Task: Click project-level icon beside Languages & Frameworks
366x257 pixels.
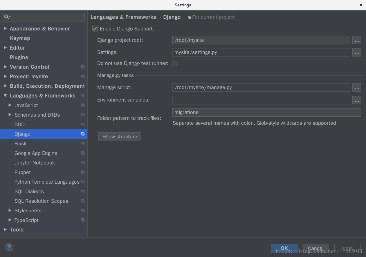Action: 83,96
